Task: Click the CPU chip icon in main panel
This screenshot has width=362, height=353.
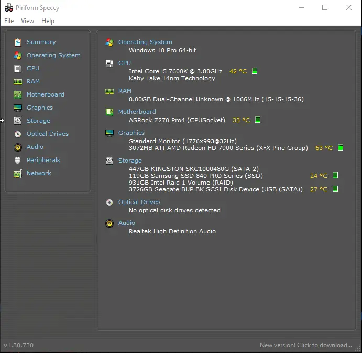Action: click(x=109, y=63)
